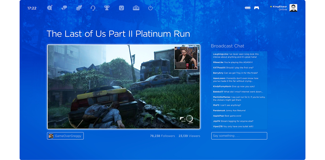Click the GameOverGreggy avatar thumbnail
The image size is (325, 160).
[51, 136]
